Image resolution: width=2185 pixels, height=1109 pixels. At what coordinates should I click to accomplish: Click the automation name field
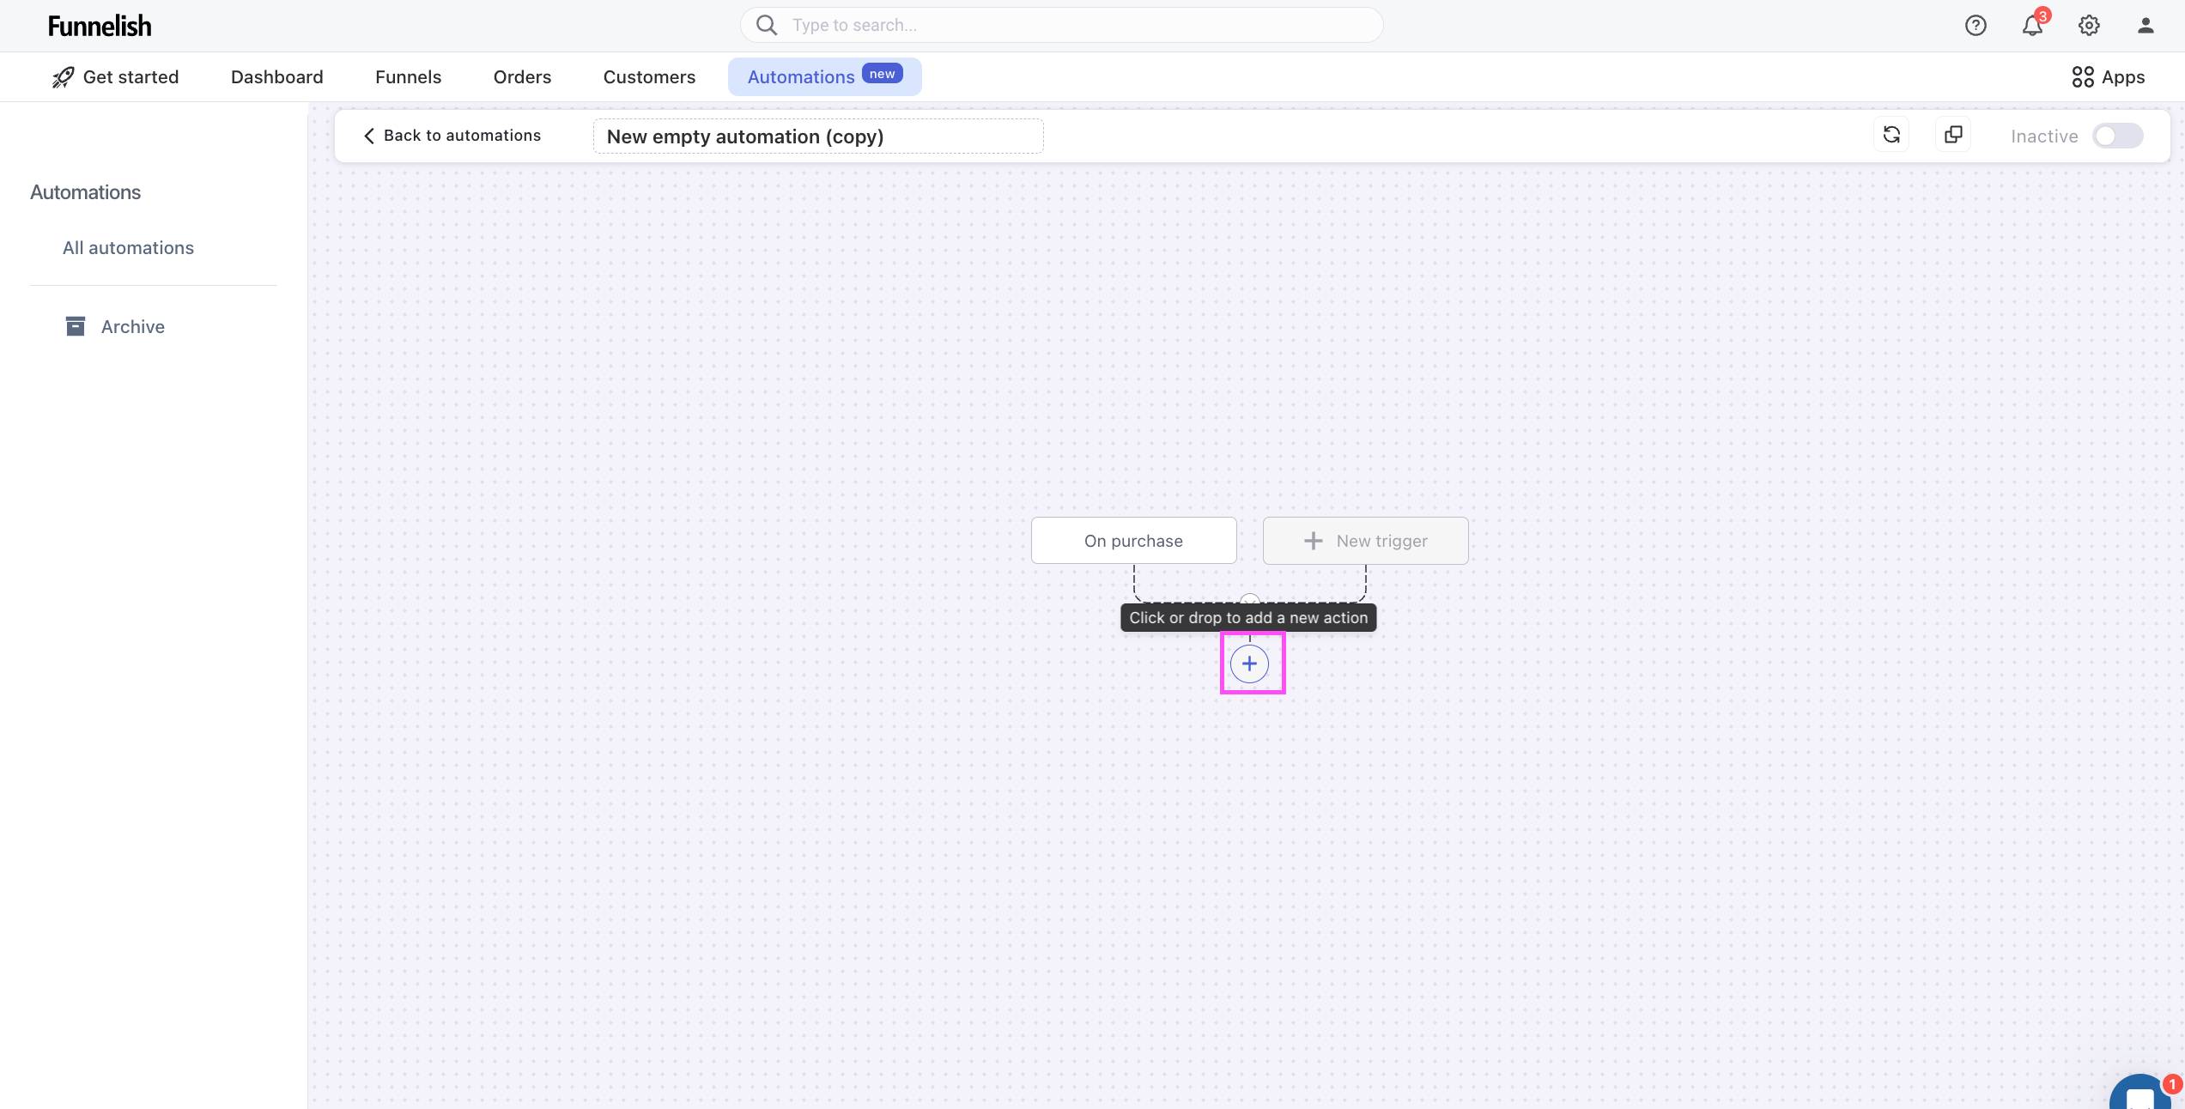pyautogui.click(x=817, y=136)
